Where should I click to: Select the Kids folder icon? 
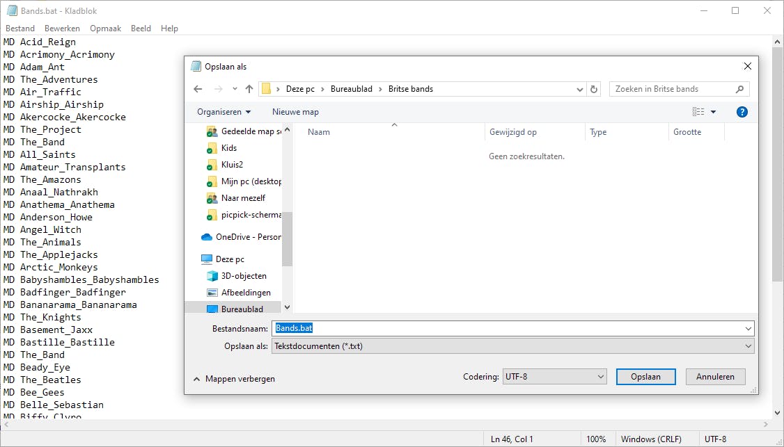pos(212,148)
